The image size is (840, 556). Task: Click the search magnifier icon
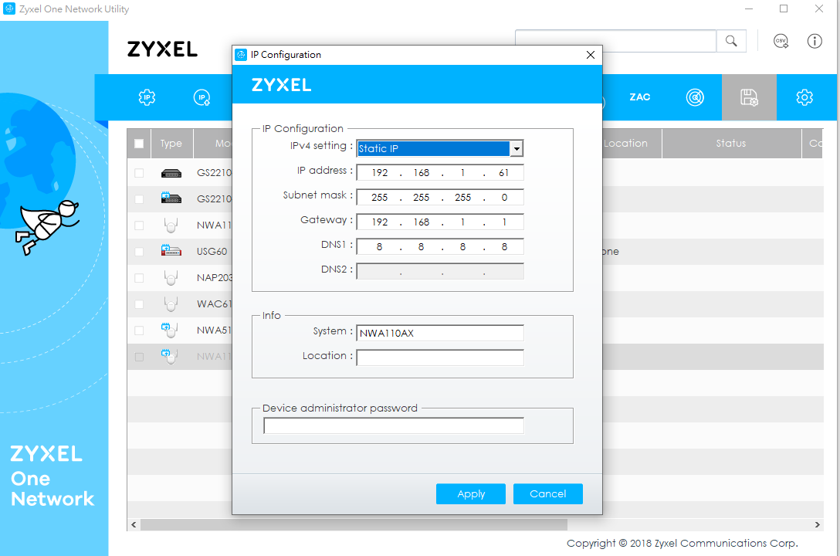click(731, 41)
